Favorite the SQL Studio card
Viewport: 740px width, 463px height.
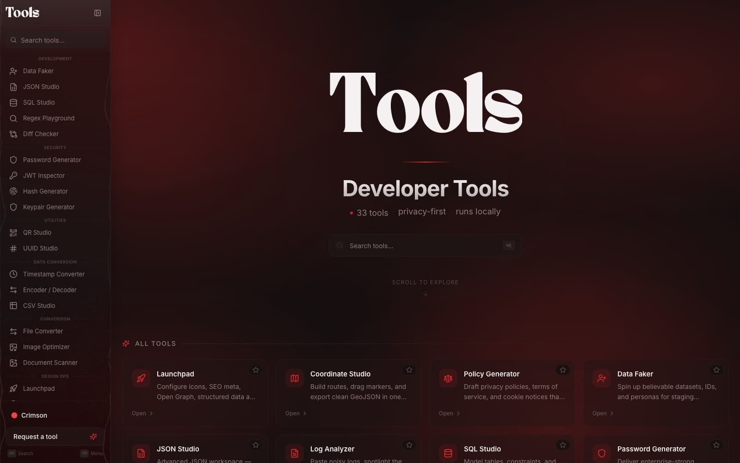[563, 445]
